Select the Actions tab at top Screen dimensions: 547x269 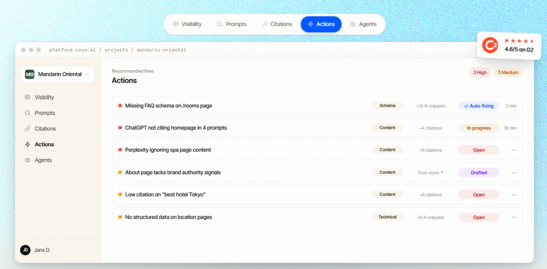click(x=321, y=24)
